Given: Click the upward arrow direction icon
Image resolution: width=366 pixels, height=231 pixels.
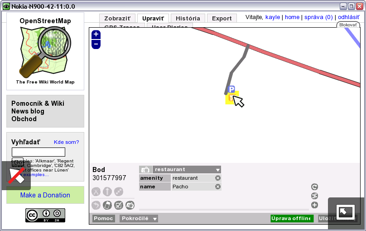Looking at the screenshot, I should tap(107, 192).
